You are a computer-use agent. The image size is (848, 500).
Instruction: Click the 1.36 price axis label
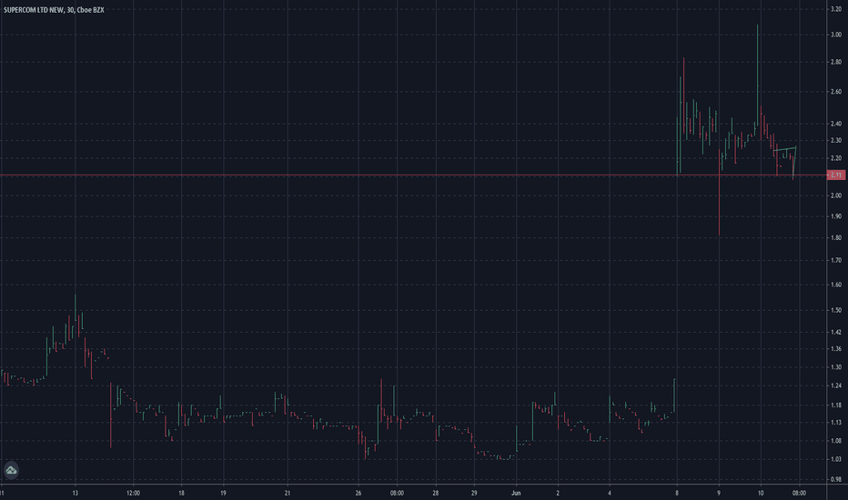point(835,349)
